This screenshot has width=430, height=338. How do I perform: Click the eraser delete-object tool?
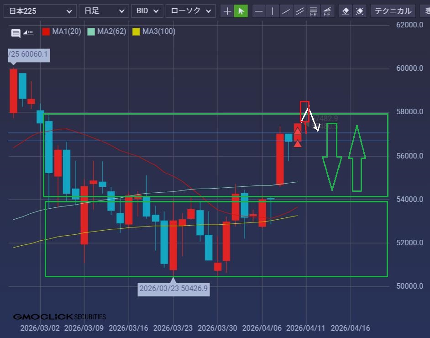[x=346, y=11]
